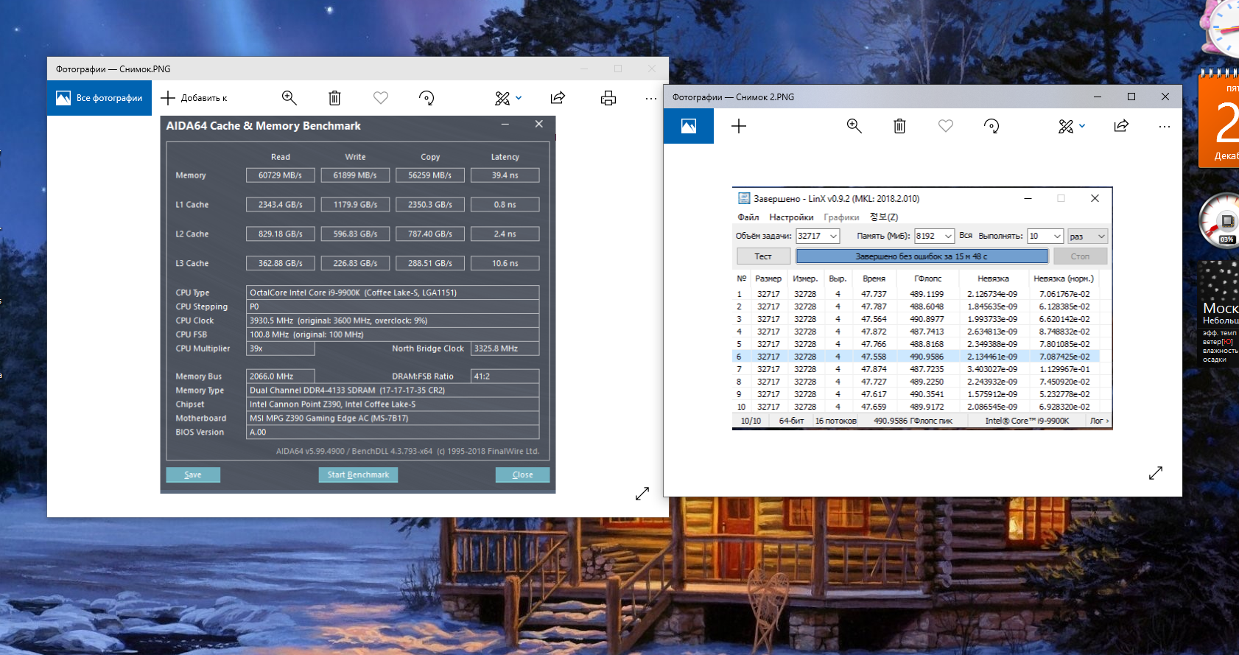This screenshot has height=655, width=1239.
Task: Click Start Benchmark in the AIDA64 window
Action: 358,474
